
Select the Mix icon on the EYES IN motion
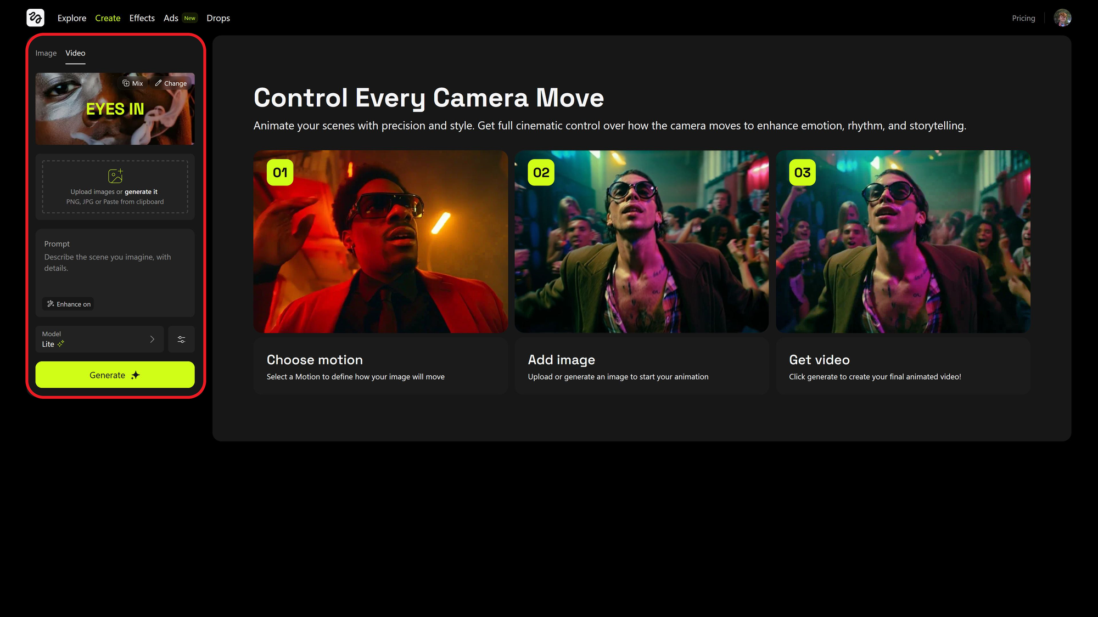pos(126,83)
